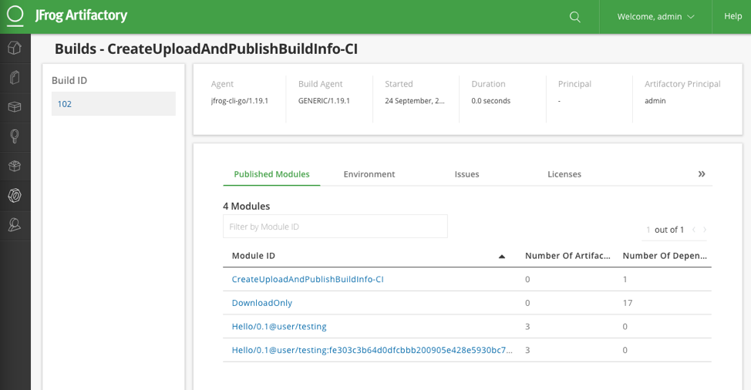Show more tabs with the double chevron
The height and width of the screenshot is (390, 751).
coord(702,174)
